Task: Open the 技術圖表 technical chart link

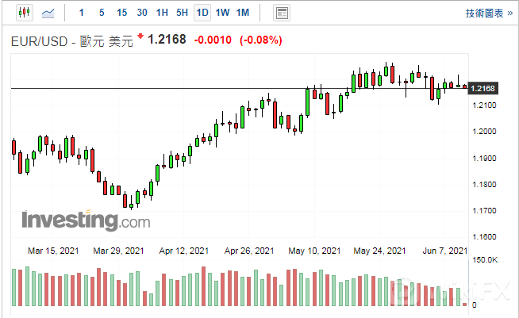Action: click(484, 13)
